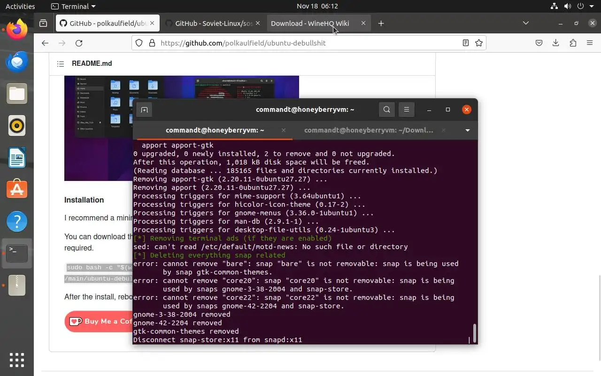Search in the terminal window

click(386, 110)
